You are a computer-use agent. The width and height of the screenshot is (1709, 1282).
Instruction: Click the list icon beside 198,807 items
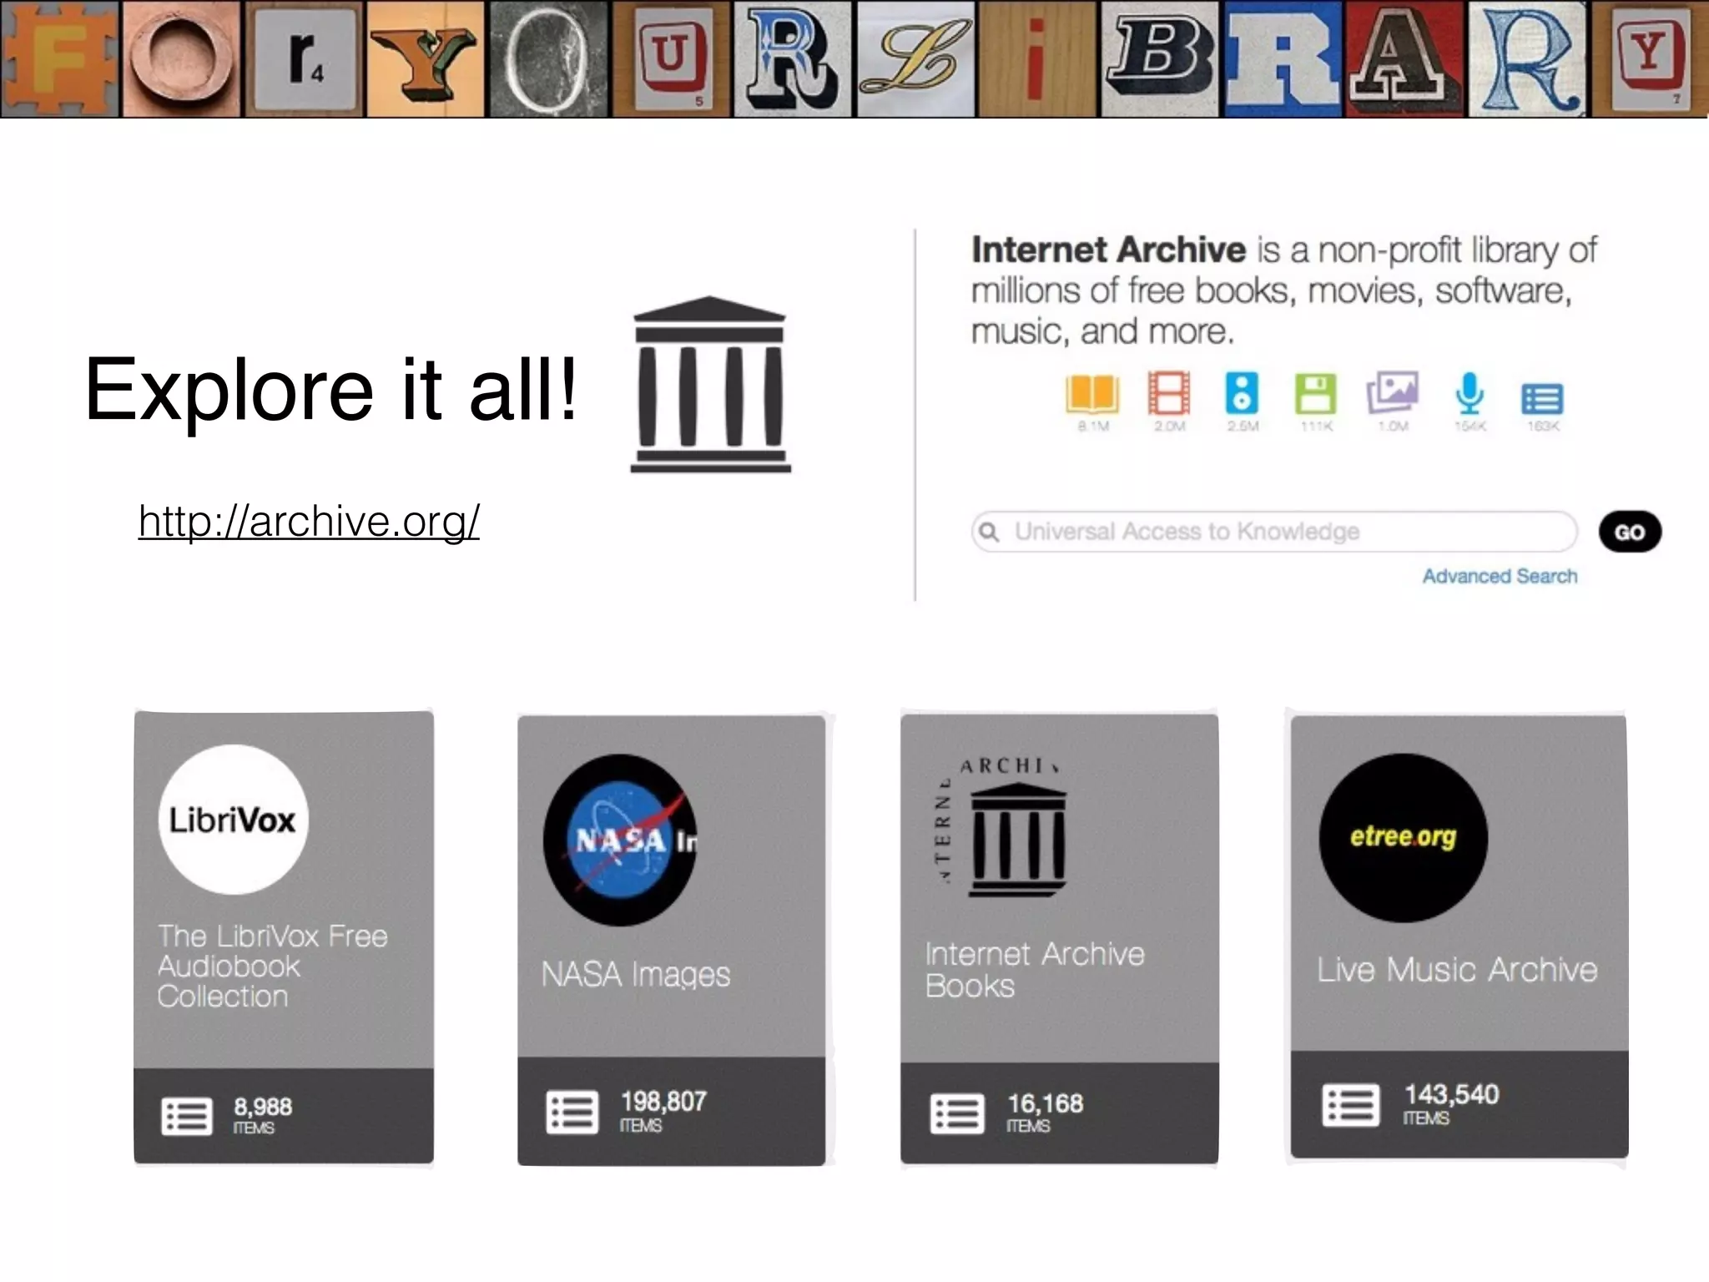click(x=572, y=1113)
